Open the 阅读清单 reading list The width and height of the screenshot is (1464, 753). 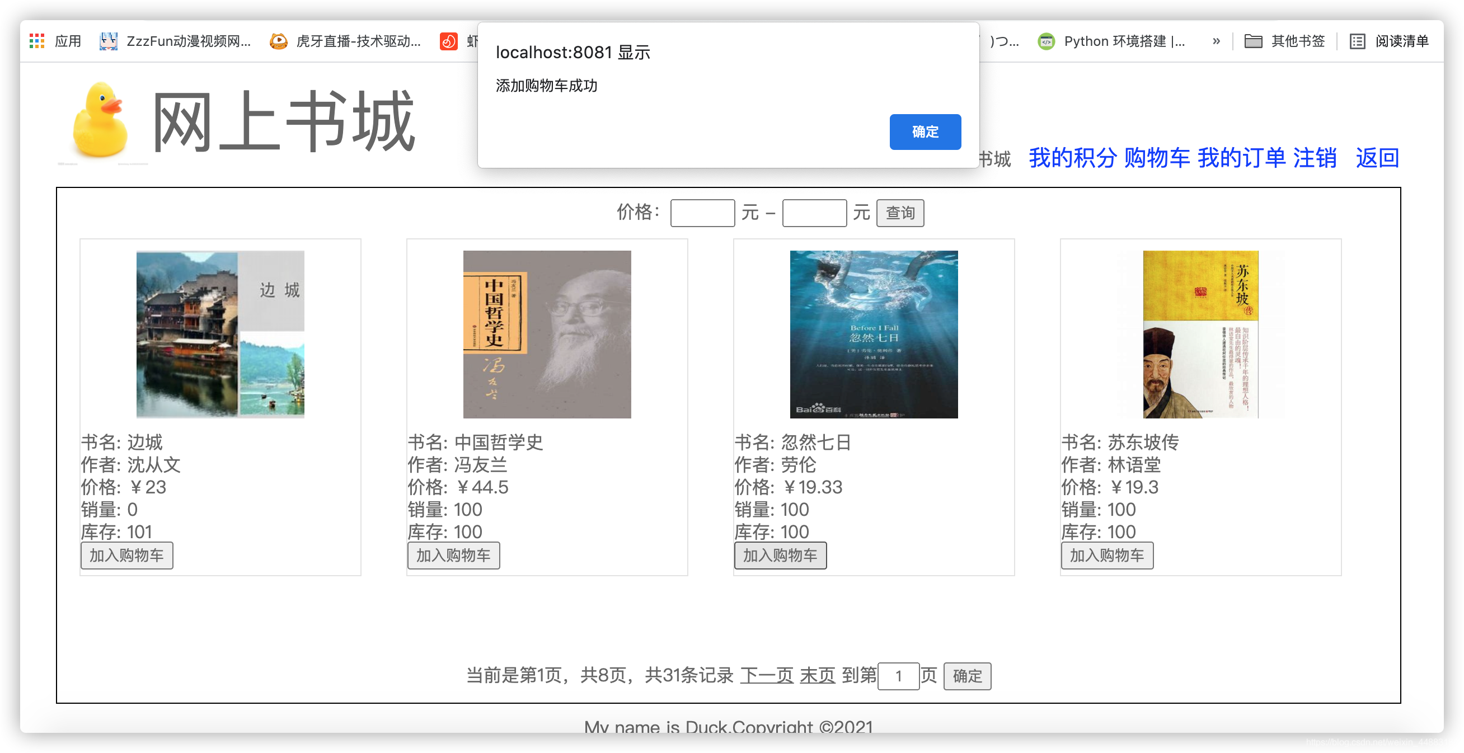coord(1389,41)
